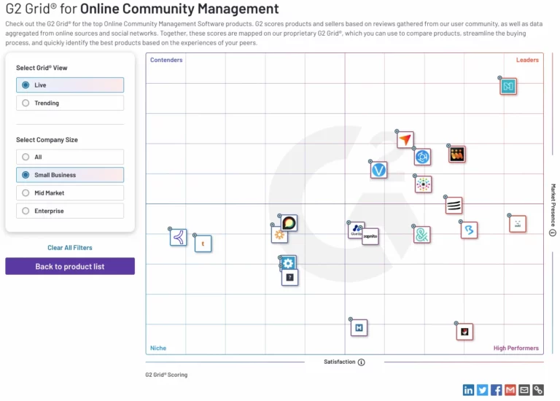Open three black wavy lines logo tile
Image resolution: width=560 pixels, height=401 pixels.
454,206
